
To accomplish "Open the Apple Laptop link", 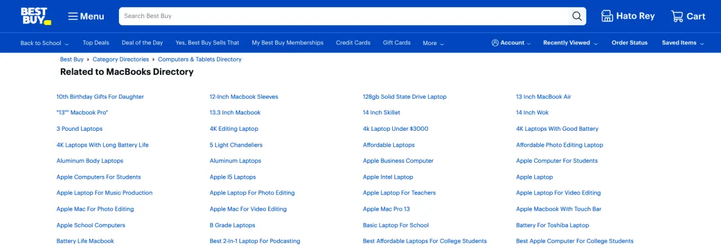I will click(x=535, y=178).
